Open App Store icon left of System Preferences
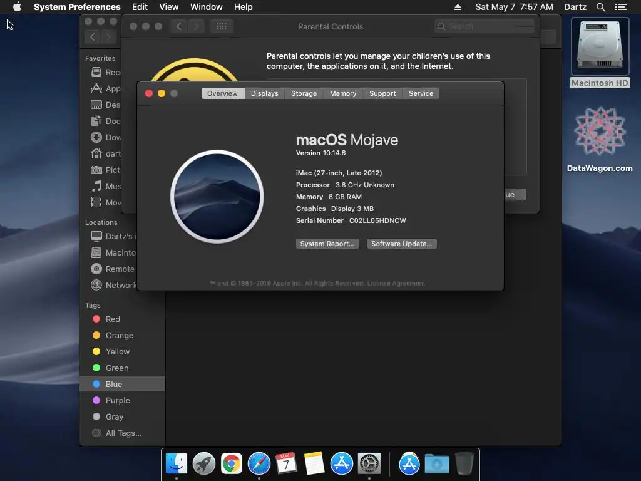This screenshot has width=641, height=481. (342, 464)
